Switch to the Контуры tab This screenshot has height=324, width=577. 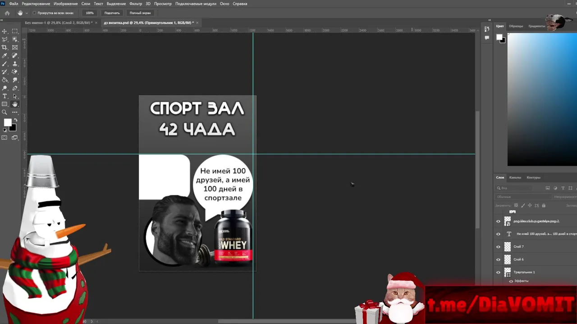(533, 177)
